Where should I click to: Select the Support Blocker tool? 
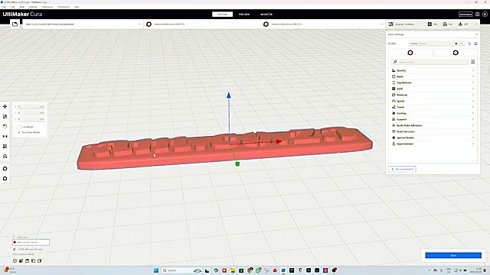pyautogui.click(x=5, y=156)
